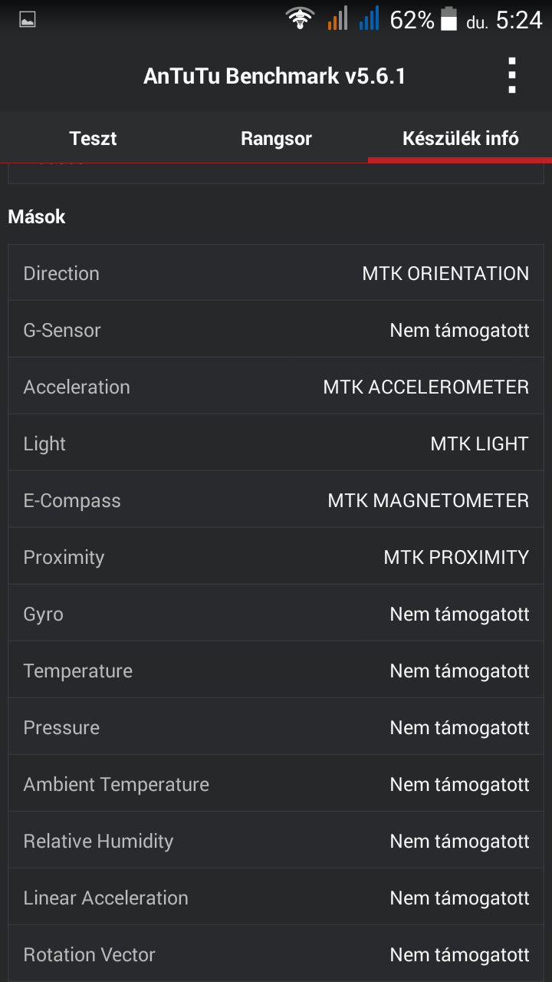Tap the battery indicator icon
Screen dimensions: 552x982
[x=449, y=19]
